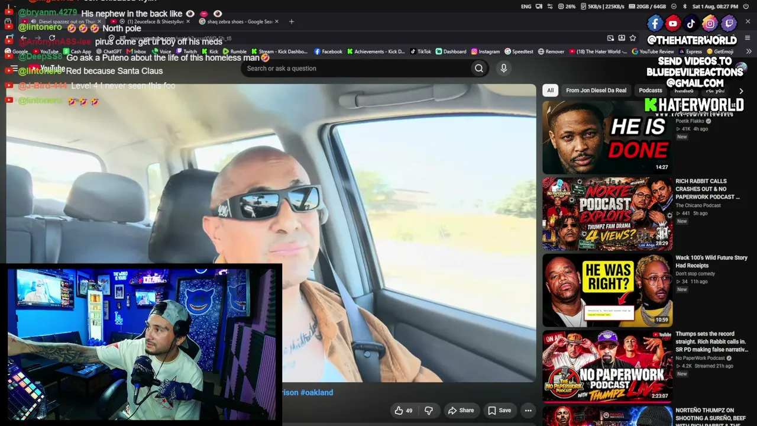757x426 pixels.
Task: Show more bookmarks with the double chevron
Action: click(x=749, y=51)
